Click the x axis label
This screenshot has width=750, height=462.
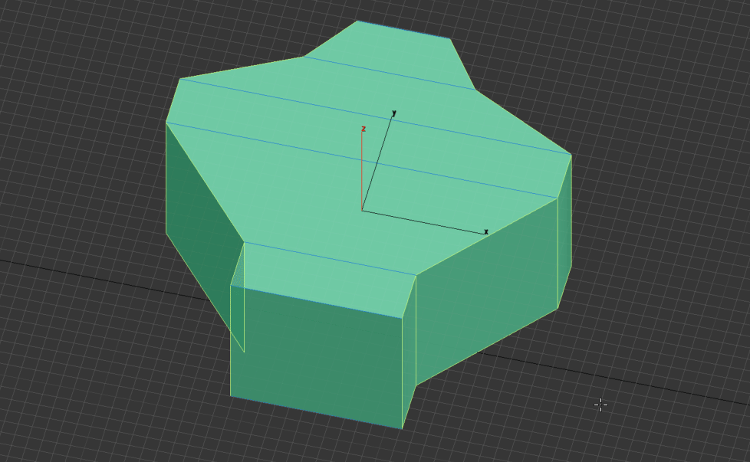(486, 231)
